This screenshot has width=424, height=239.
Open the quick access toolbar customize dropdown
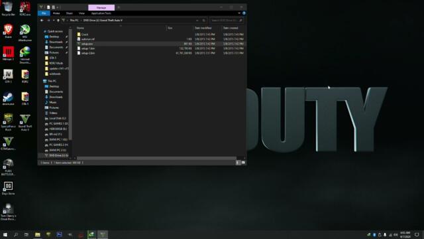pos(58,7)
